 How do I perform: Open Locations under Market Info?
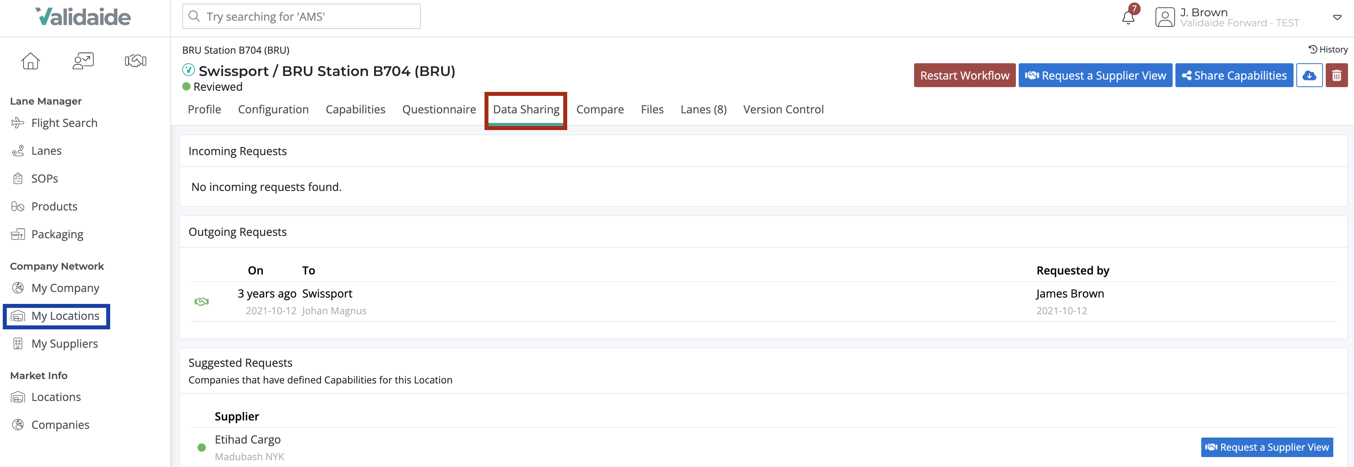pyautogui.click(x=56, y=397)
